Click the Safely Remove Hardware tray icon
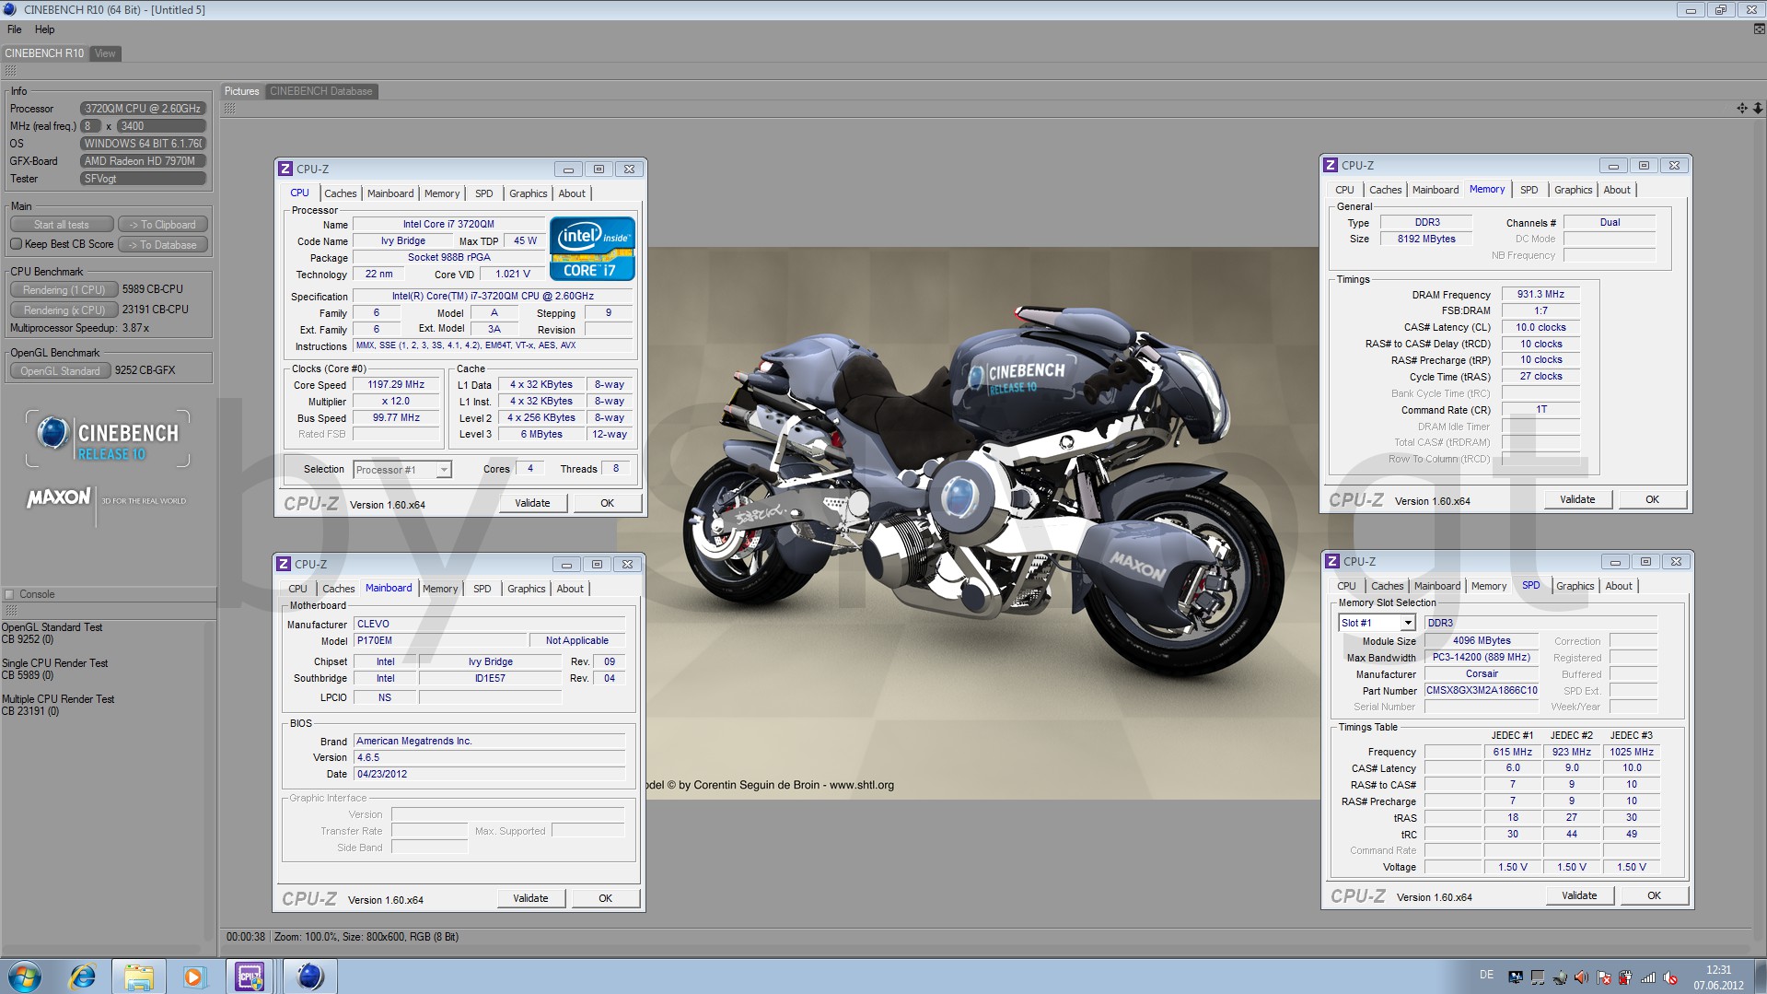Screen dimensions: 1767x994 coord(1560,977)
